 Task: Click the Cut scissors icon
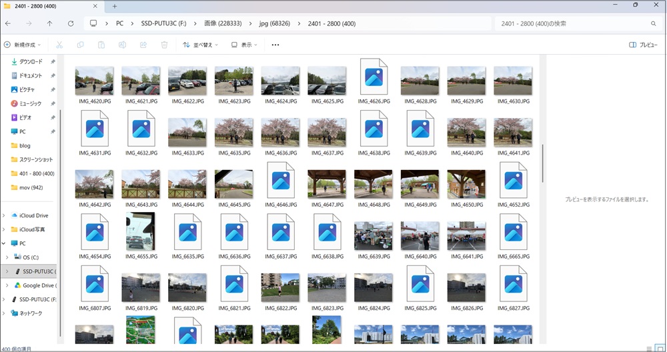pos(59,45)
